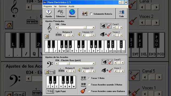
Task: Click the 104 - Sitar instrument slider
Action: pyautogui.click(x=75, y=27)
